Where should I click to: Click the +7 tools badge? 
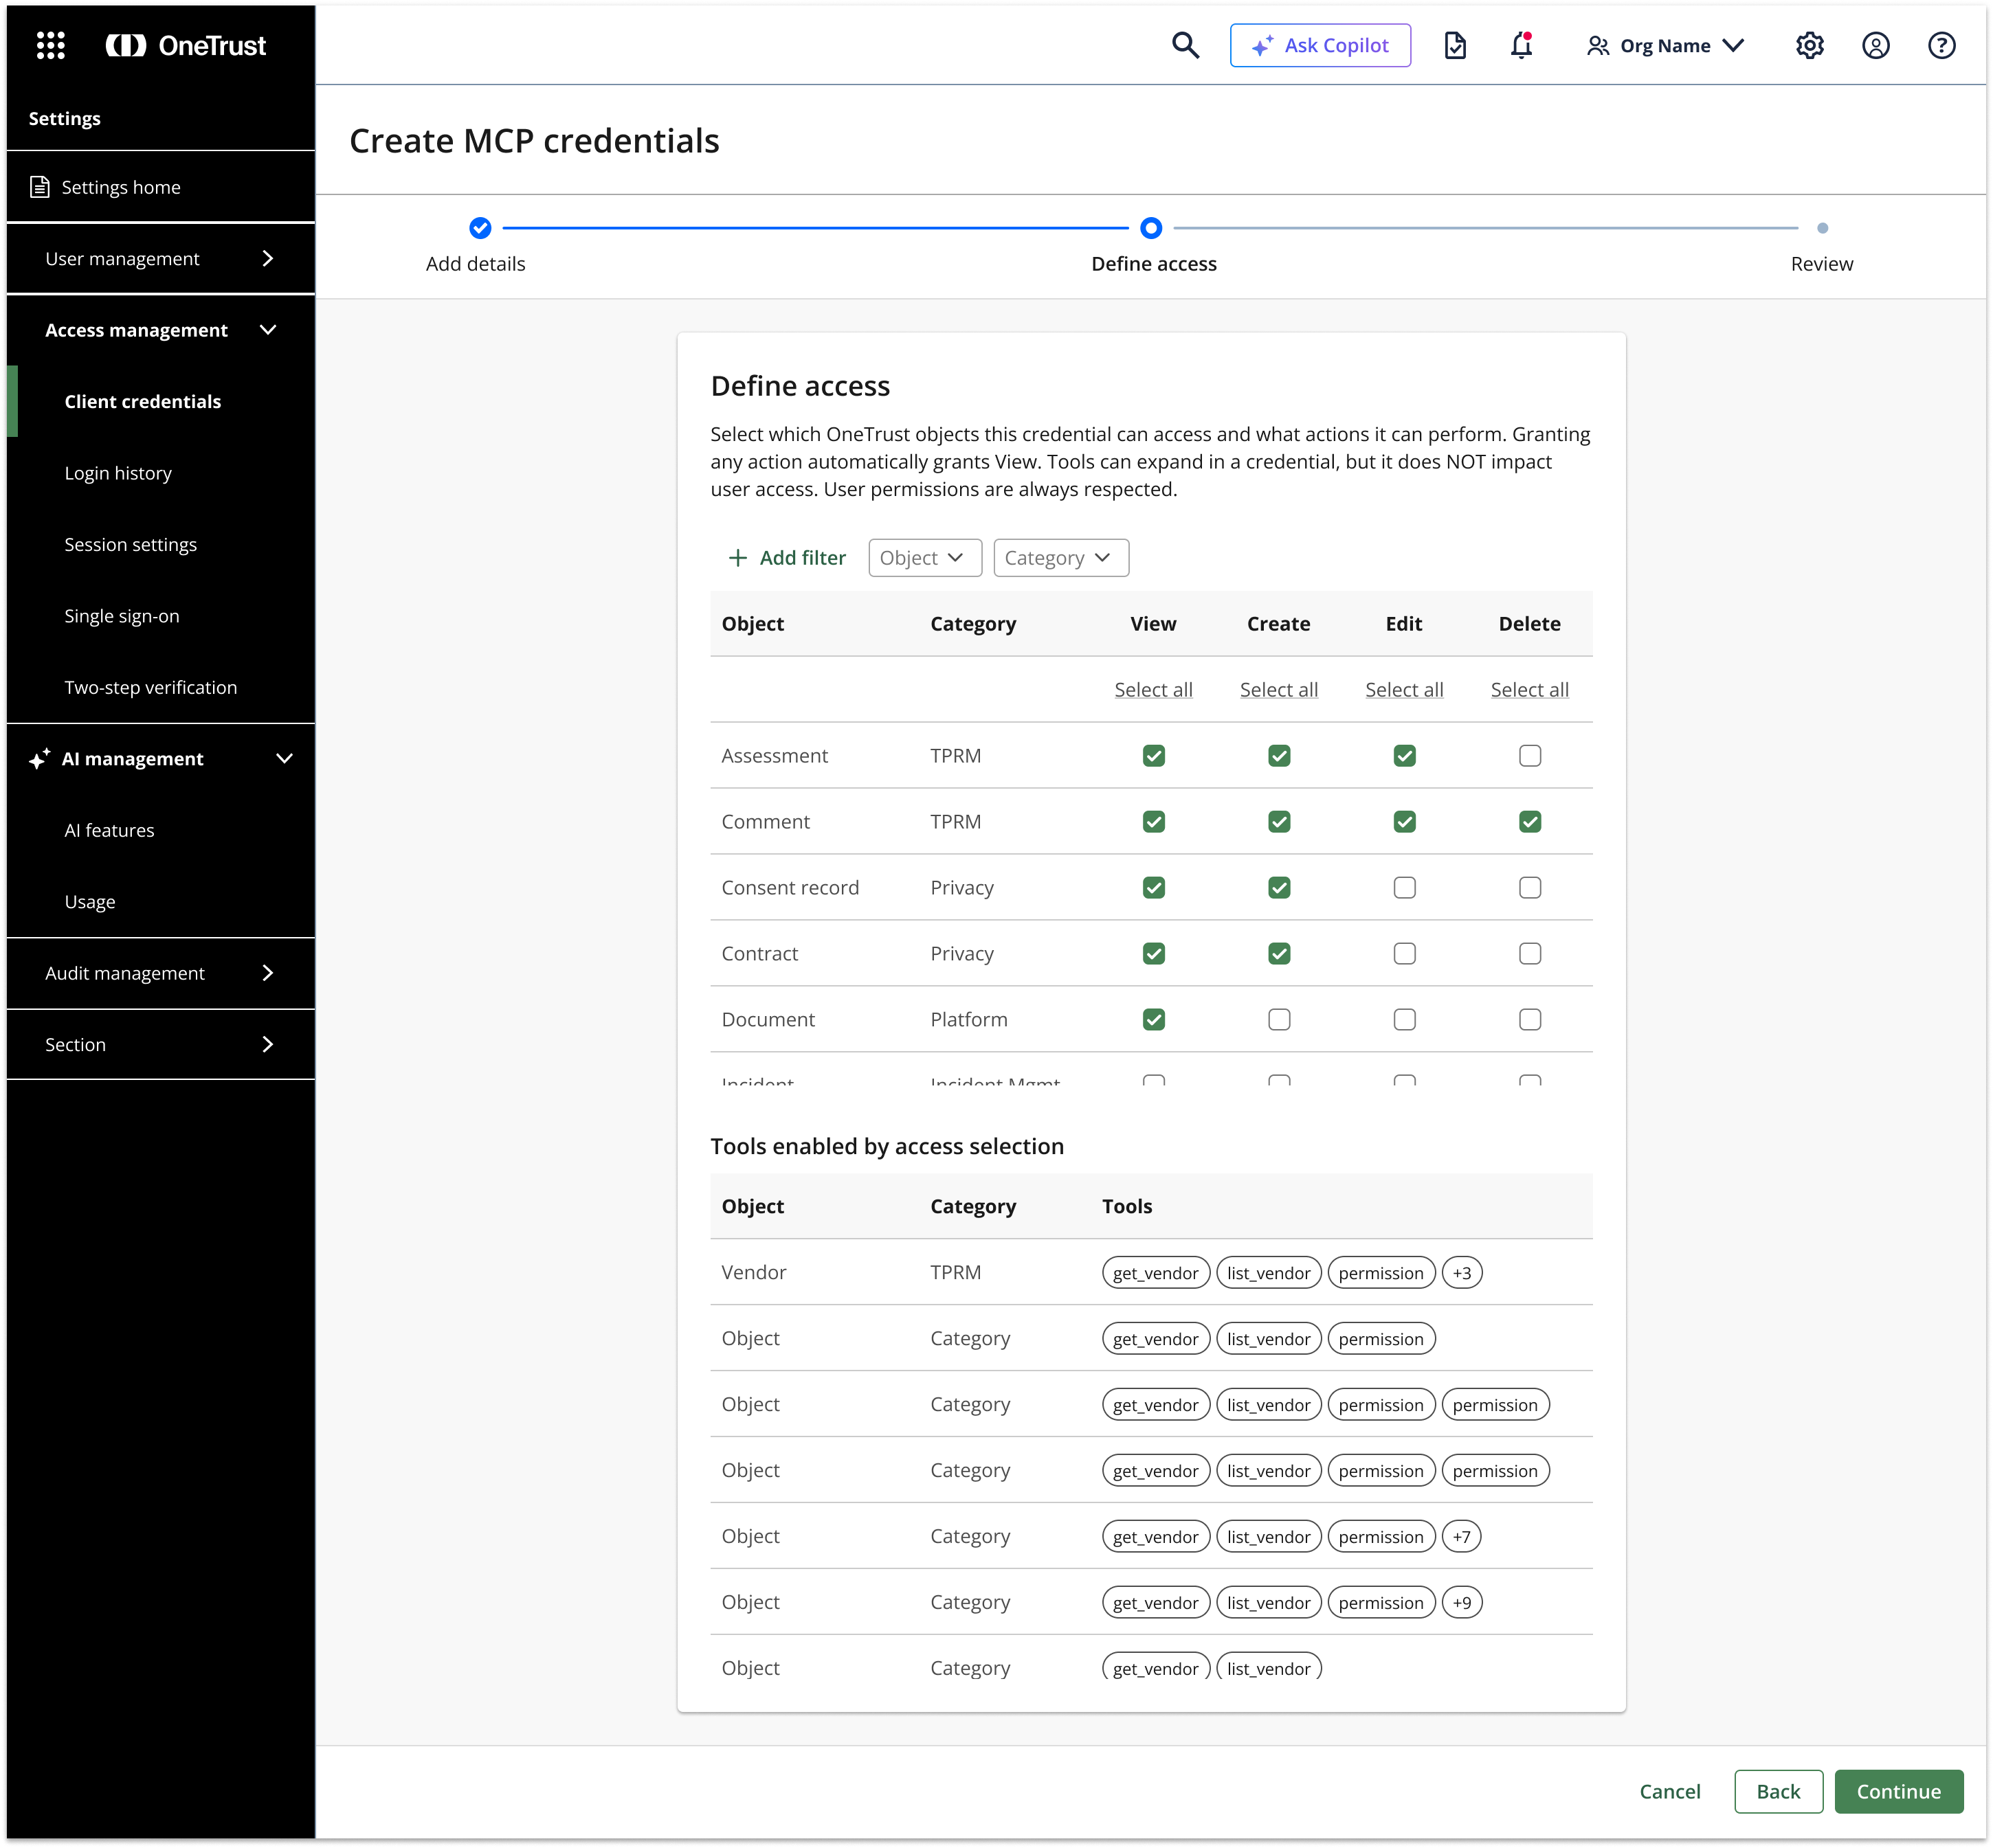coord(1462,1537)
